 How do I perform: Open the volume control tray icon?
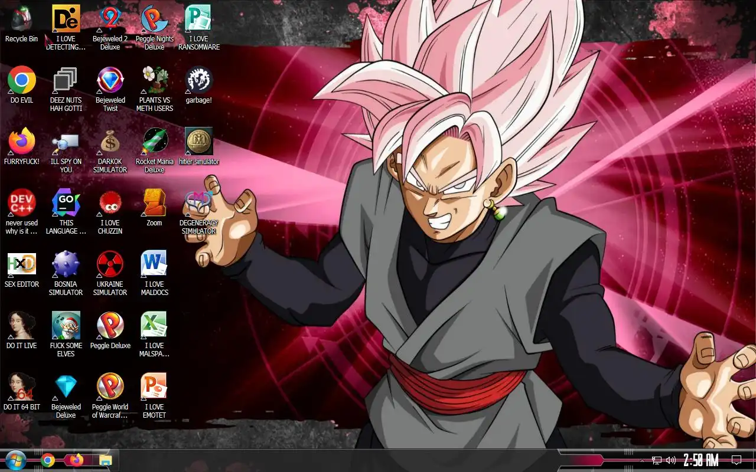[671, 460]
